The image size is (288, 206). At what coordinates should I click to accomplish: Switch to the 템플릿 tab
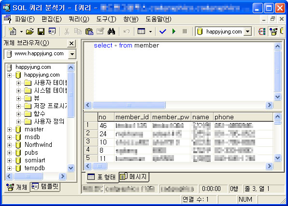[x=45, y=187]
